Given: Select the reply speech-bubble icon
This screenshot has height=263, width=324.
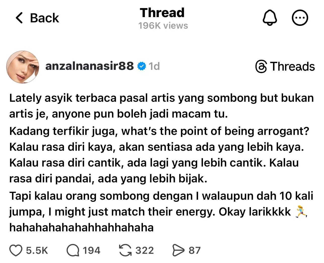Looking at the screenshot, I should (73, 250).
